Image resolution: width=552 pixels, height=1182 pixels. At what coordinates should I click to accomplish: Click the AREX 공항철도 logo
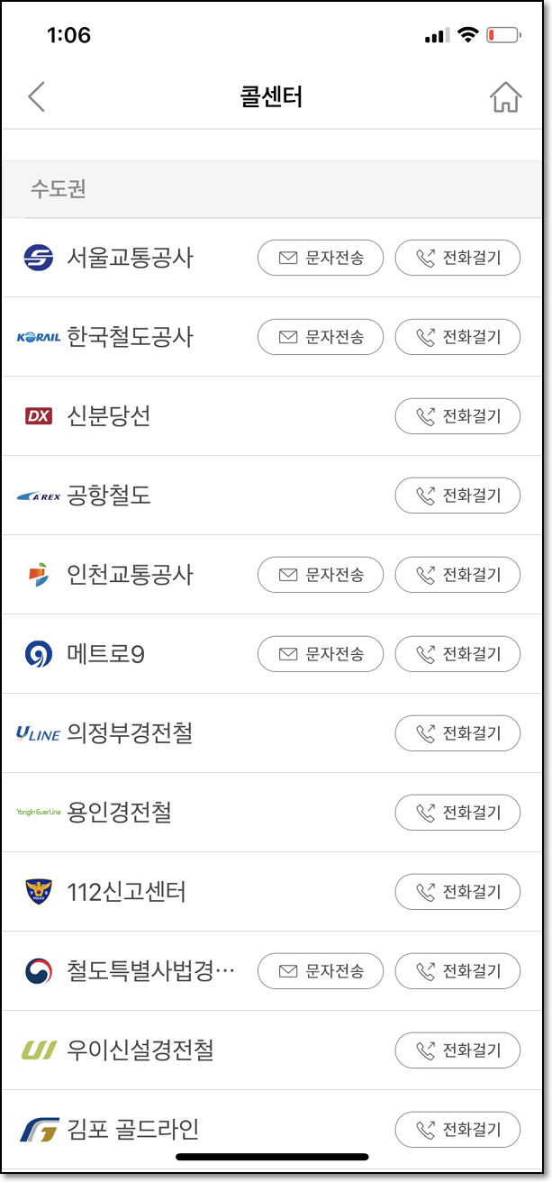coord(33,496)
